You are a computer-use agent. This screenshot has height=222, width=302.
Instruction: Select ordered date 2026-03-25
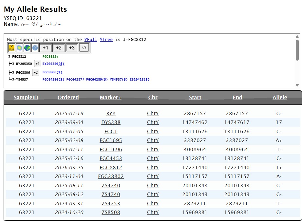pyautogui.click(x=69, y=168)
